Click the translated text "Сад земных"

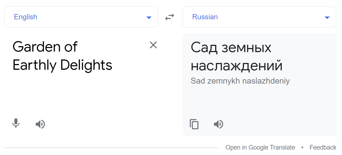[231, 48]
